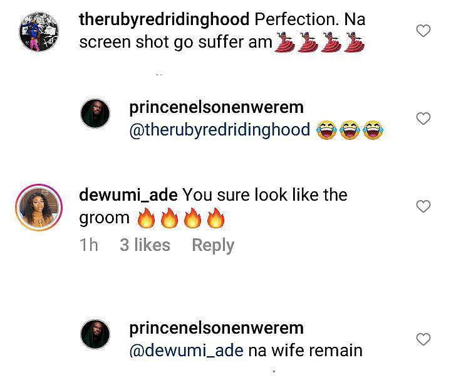Open therubyredridinghood username at comment start

tap(165, 19)
